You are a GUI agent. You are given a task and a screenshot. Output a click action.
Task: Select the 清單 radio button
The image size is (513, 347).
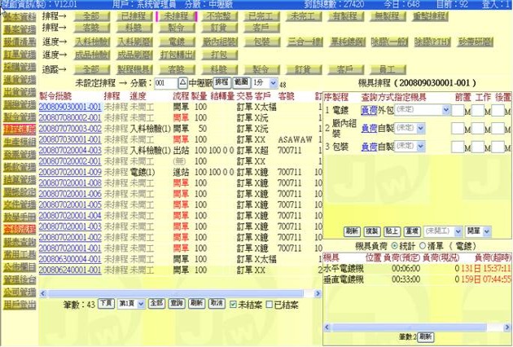point(420,245)
